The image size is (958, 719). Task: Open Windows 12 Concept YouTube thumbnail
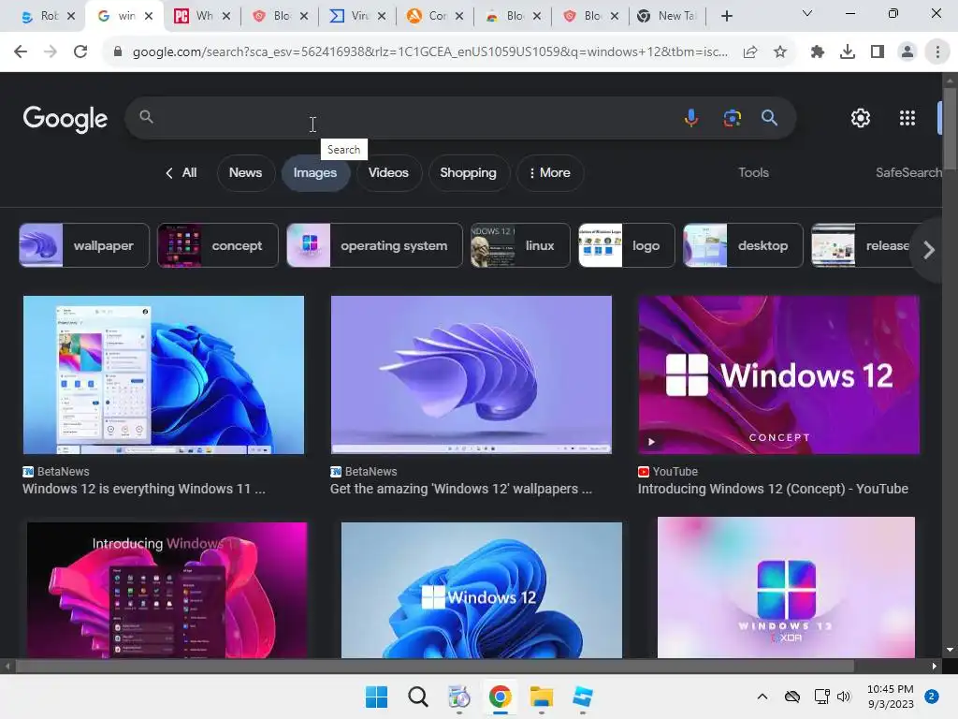(x=779, y=374)
